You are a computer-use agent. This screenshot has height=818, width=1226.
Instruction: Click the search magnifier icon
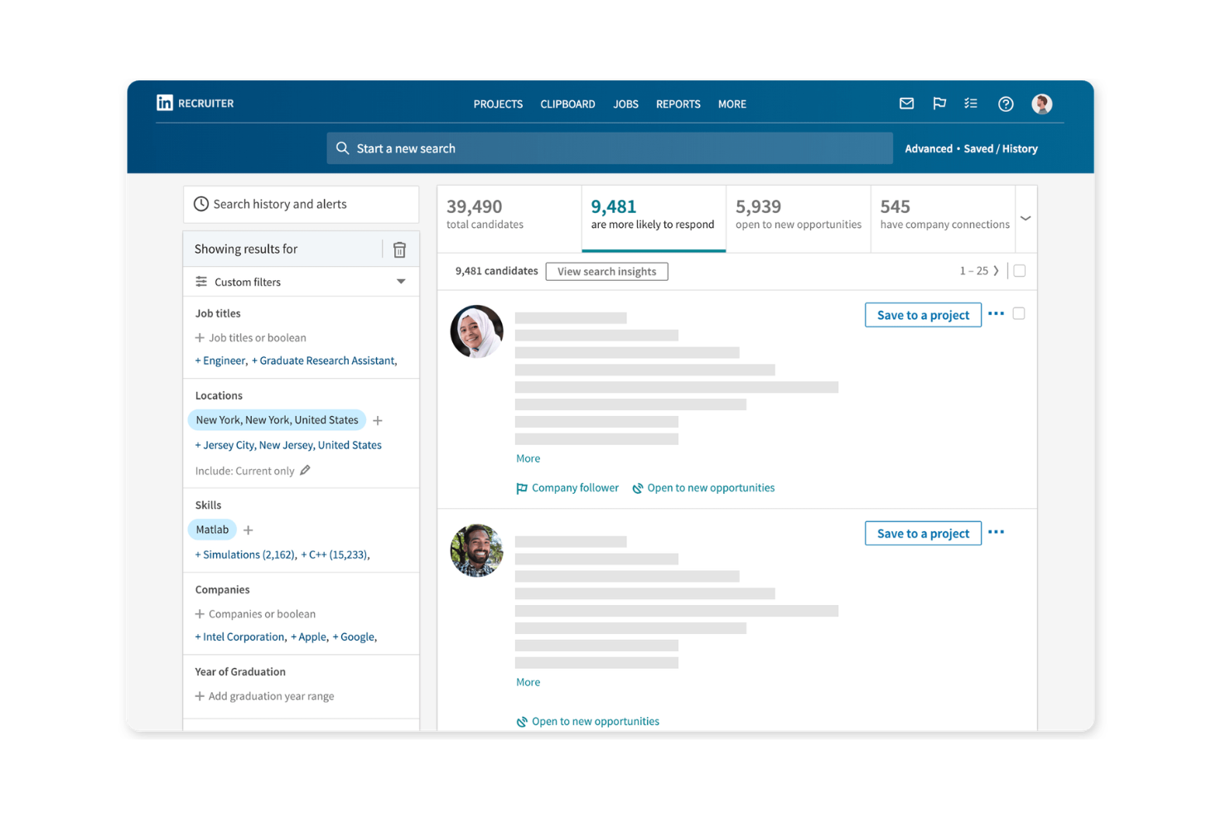point(342,148)
